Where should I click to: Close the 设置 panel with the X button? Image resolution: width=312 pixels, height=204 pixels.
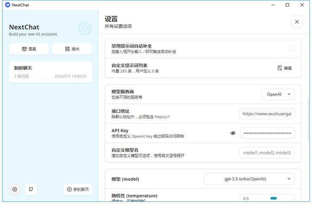[297, 22]
